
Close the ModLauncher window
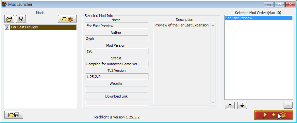[290, 4]
